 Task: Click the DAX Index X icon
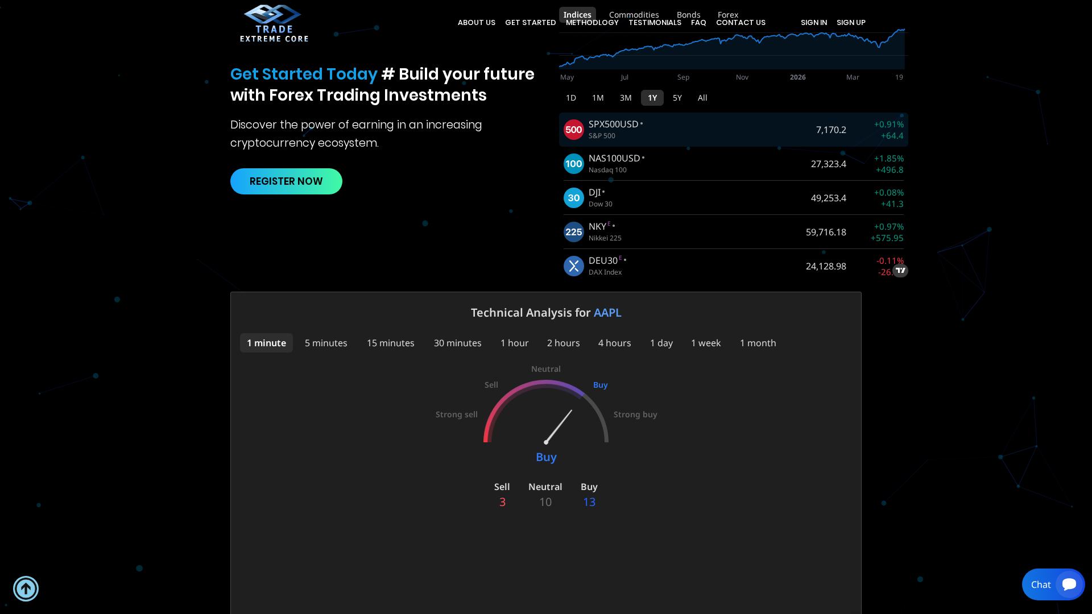pos(573,266)
